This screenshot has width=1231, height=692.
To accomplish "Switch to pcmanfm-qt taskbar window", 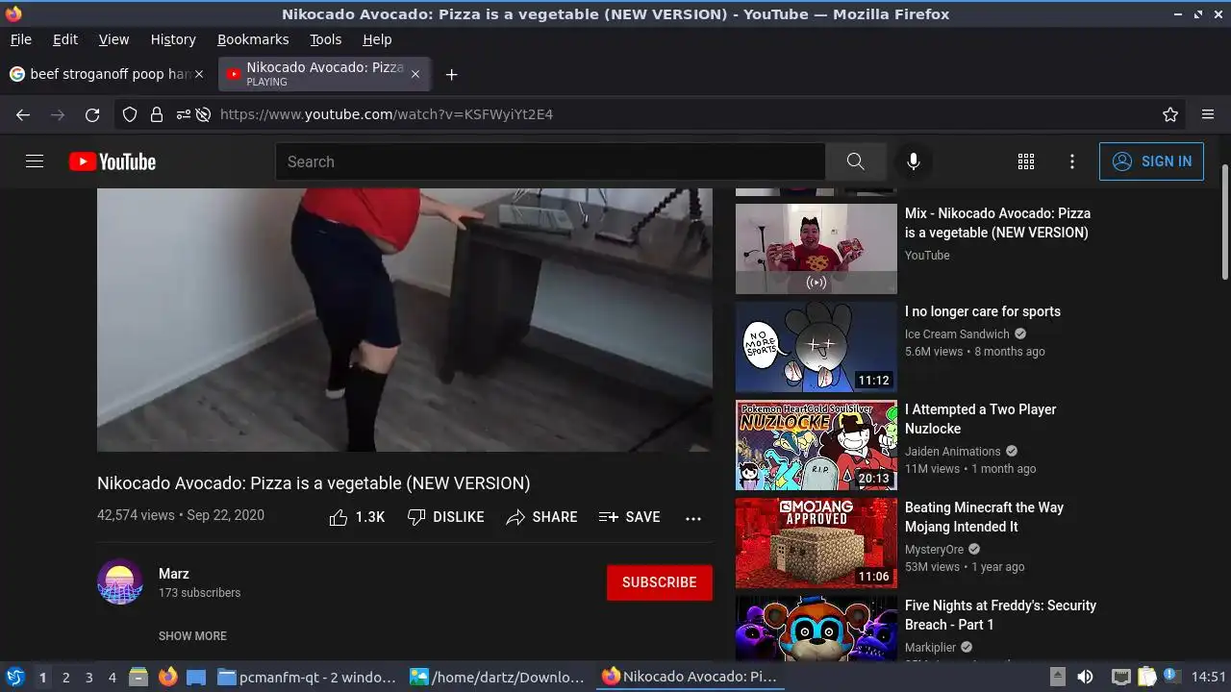I will point(307,678).
